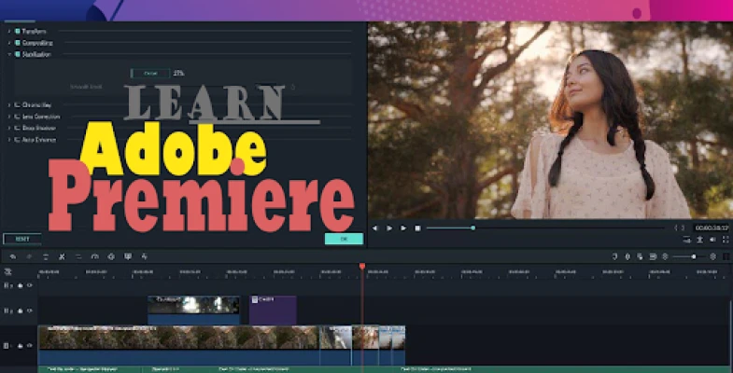
Task: Open the Color correction icon in toolbar
Action: tap(111, 256)
